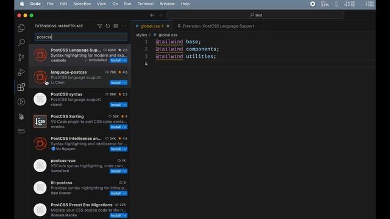
Task: Install postcss-vue extension
Action: (116, 171)
